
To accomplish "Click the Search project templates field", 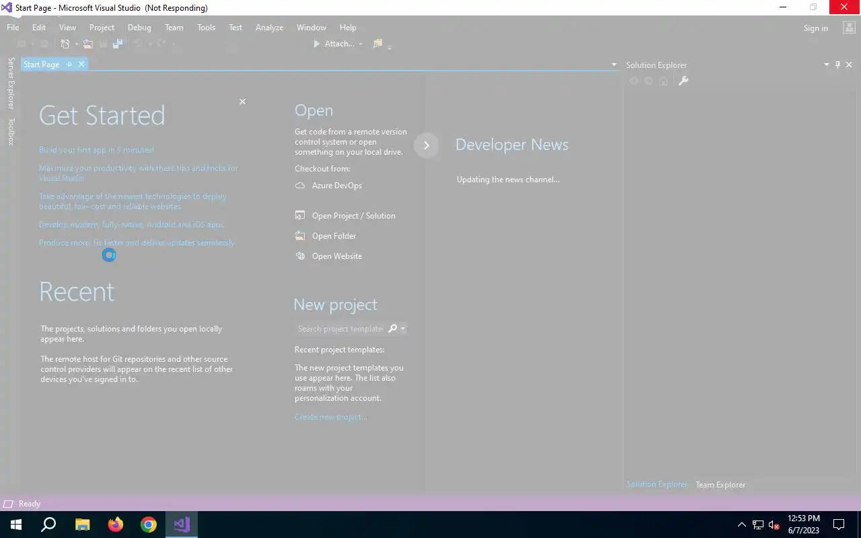I will pos(340,329).
